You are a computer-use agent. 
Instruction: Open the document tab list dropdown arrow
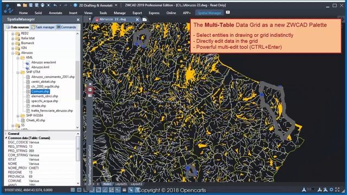89,19
